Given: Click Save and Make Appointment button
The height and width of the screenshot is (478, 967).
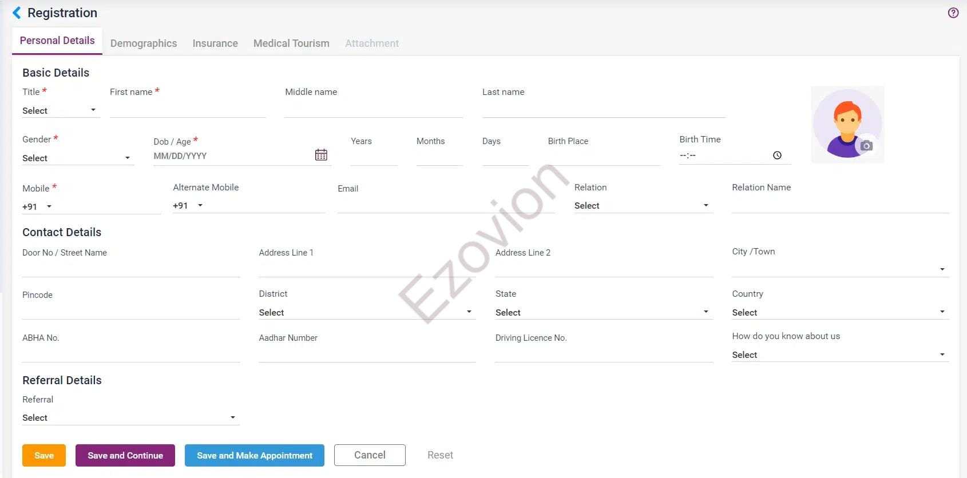Looking at the screenshot, I should click(255, 456).
